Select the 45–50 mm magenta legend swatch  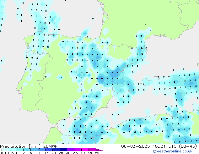92,150
